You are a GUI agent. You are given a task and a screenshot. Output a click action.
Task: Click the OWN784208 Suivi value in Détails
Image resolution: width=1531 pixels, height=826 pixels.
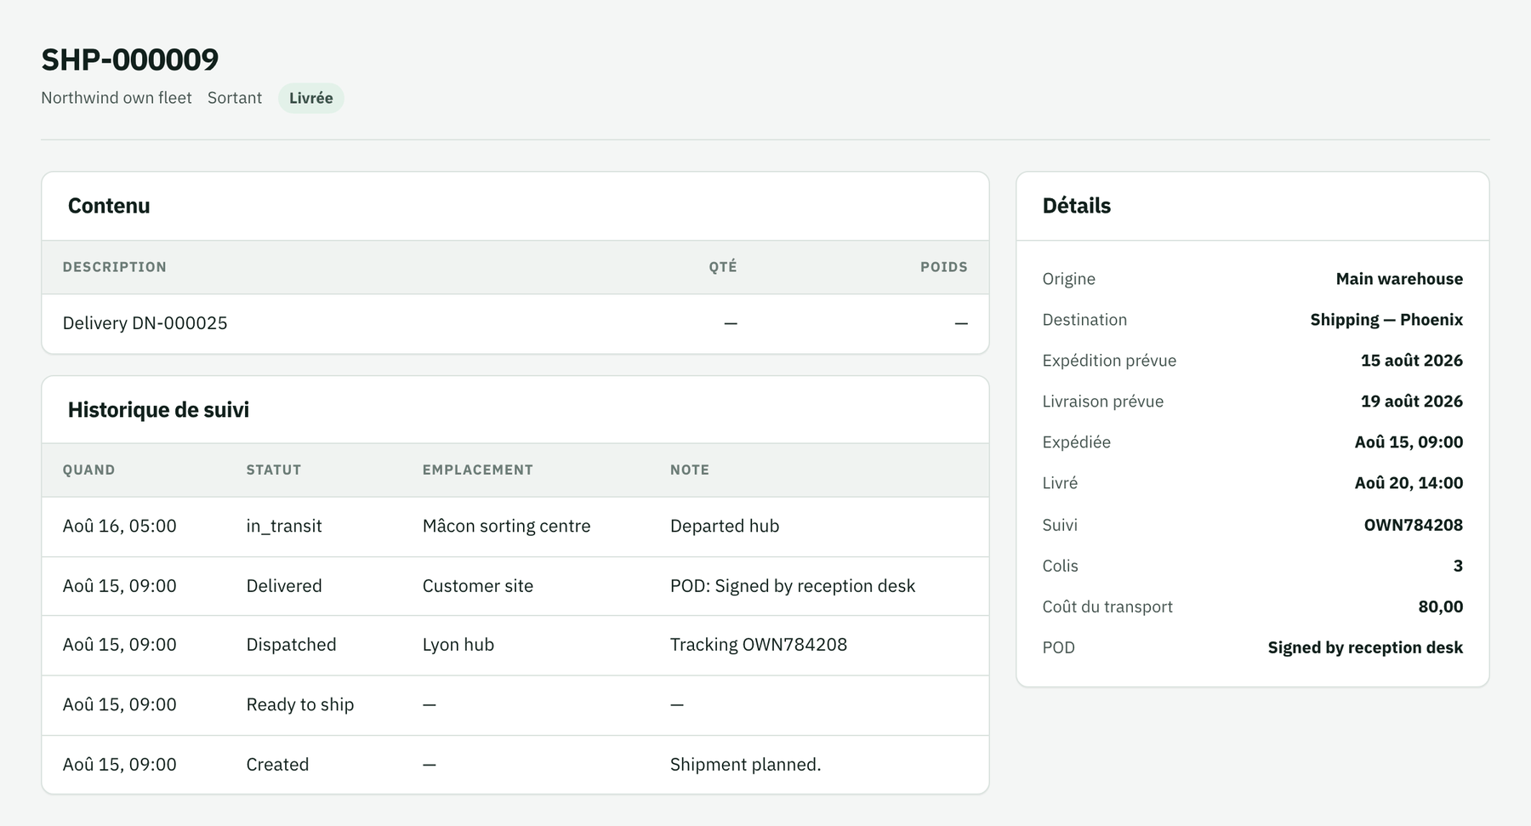1414,525
